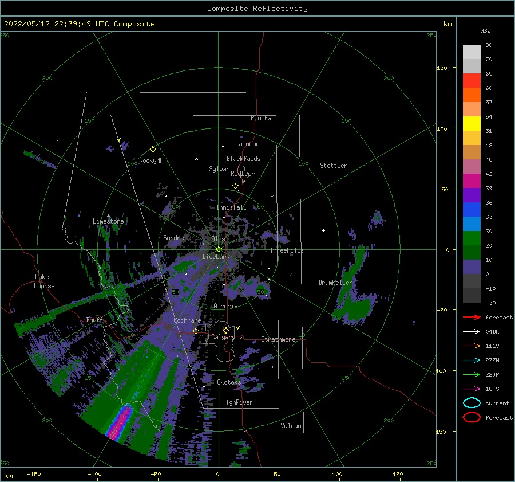515x482 pixels.
Task: Click the Innisfail town label
Action: coord(231,207)
